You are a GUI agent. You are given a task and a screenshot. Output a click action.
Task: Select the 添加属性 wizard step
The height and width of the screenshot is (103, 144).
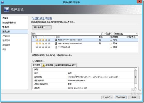pos(6,45)
